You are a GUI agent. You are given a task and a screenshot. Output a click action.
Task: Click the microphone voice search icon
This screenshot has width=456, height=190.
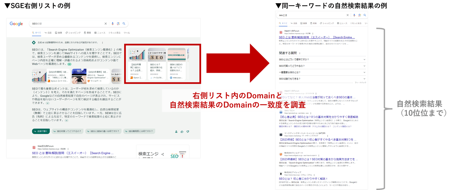pyautogui.click(x=113, y=24)
